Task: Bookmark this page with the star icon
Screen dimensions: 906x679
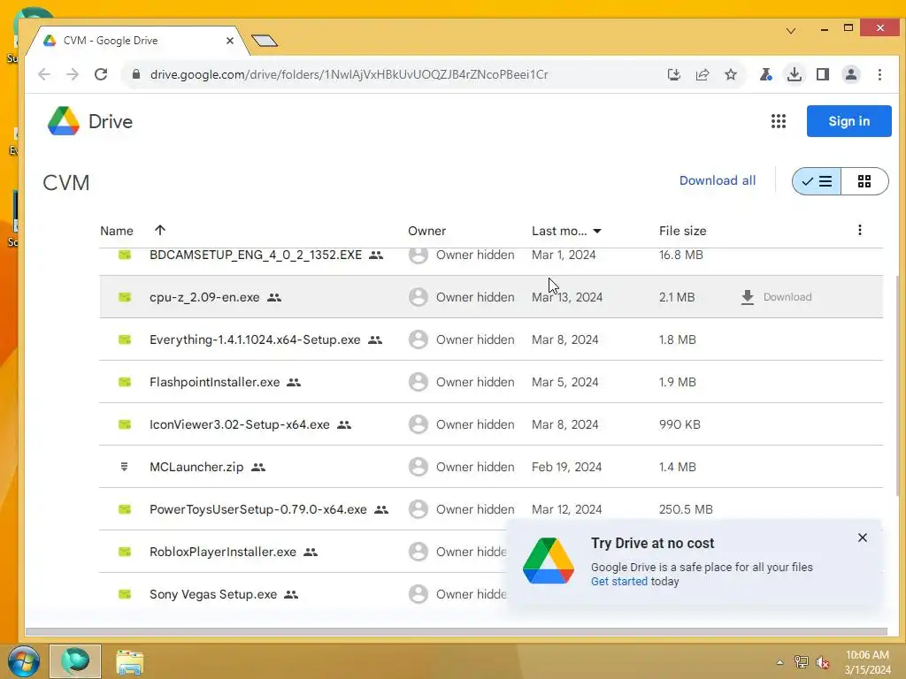Action: click(x=731, y=74)
